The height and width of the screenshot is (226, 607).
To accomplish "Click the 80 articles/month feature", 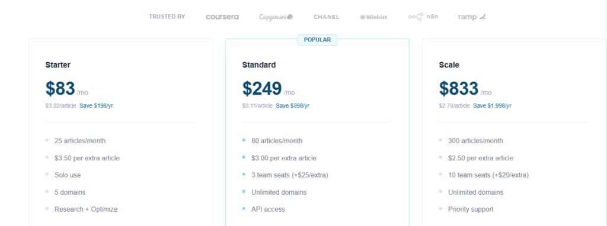I will (277, 141).
